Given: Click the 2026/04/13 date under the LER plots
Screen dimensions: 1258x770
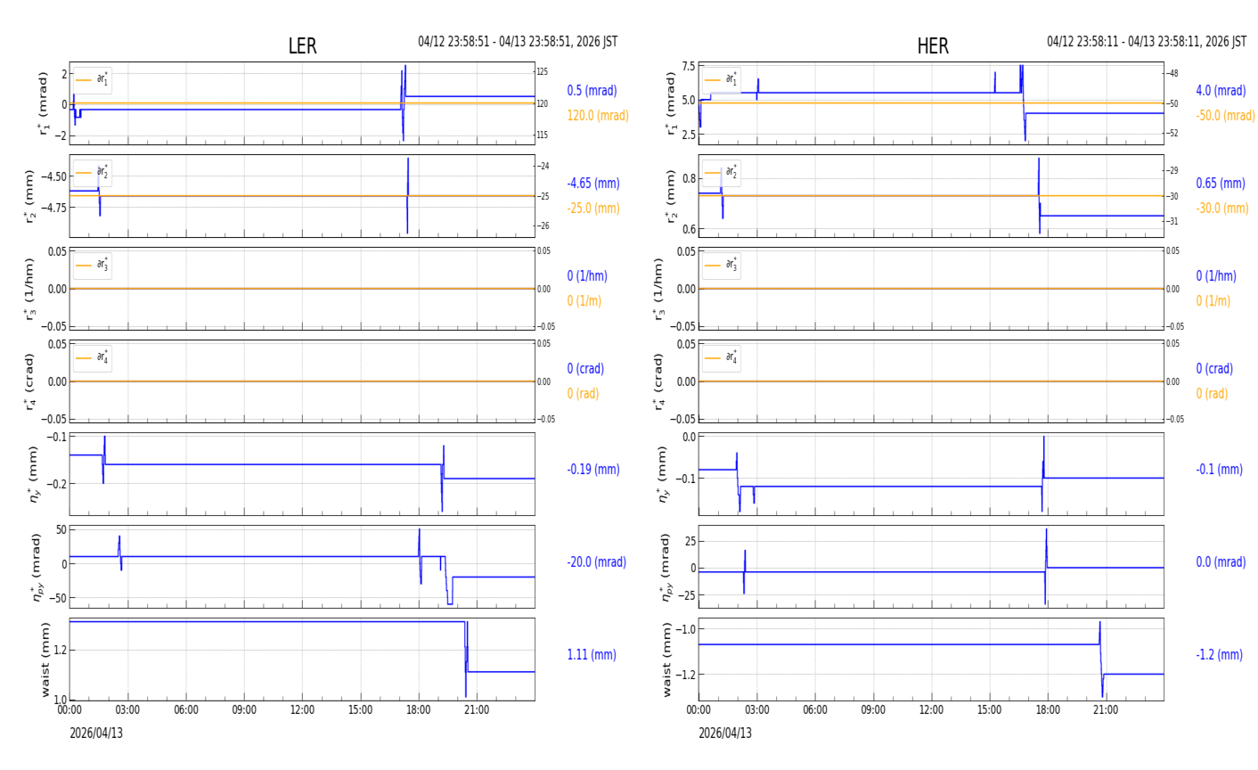Looking at the screenshot, I should point(96,733).
